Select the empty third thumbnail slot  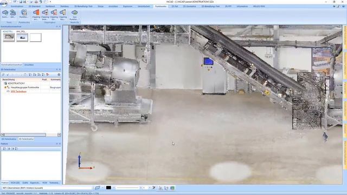tap(35, 37)
